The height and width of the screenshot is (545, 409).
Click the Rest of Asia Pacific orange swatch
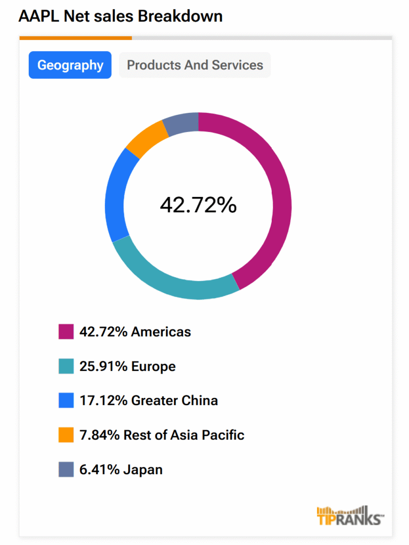[66, 435]
